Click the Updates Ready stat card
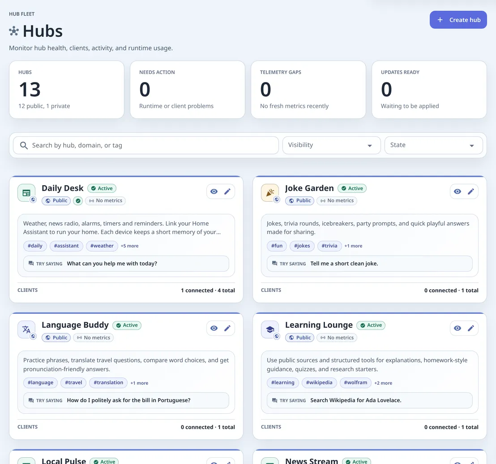Screen dimensions: 496x464 [x=429, y=90]
